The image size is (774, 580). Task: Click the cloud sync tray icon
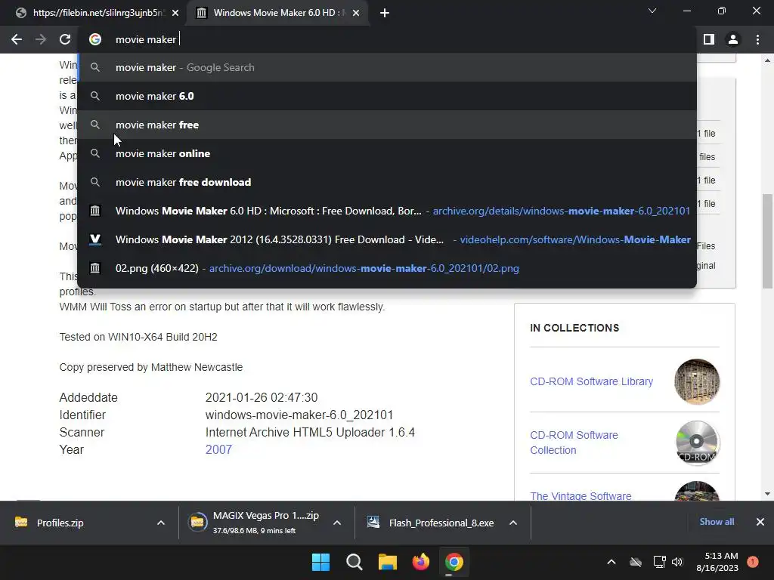point(636,562)
